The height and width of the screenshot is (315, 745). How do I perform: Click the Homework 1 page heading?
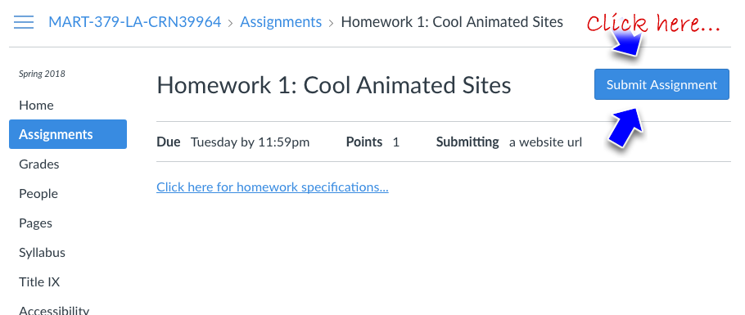tap(333, 86)
